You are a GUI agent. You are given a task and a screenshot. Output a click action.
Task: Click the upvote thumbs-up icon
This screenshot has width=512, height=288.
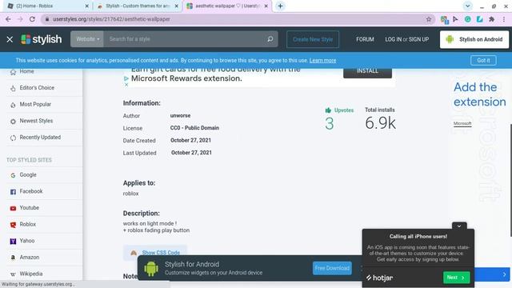tap(328, 110)
